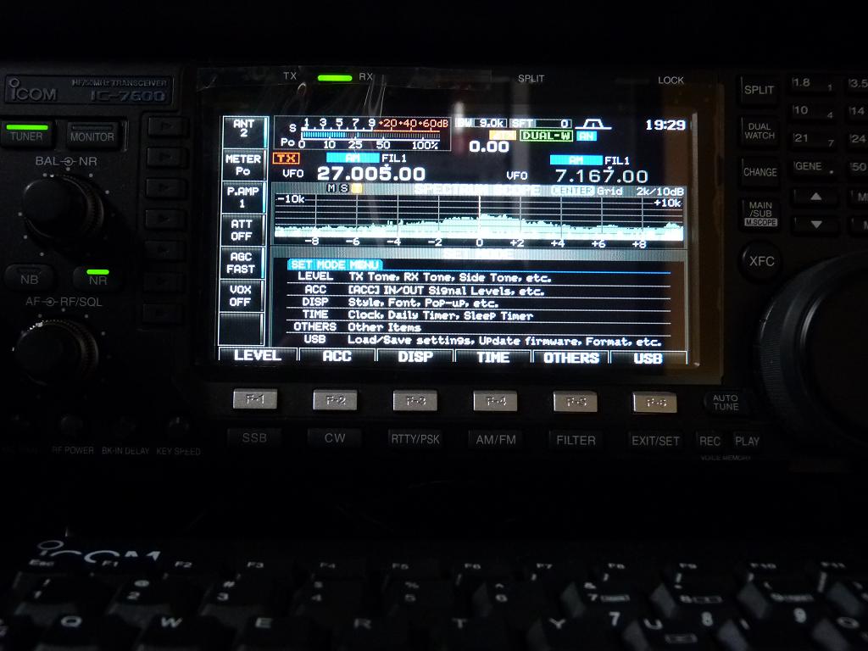Push the CHANGE button
The image size is (868, 651).
coord(760,172)
